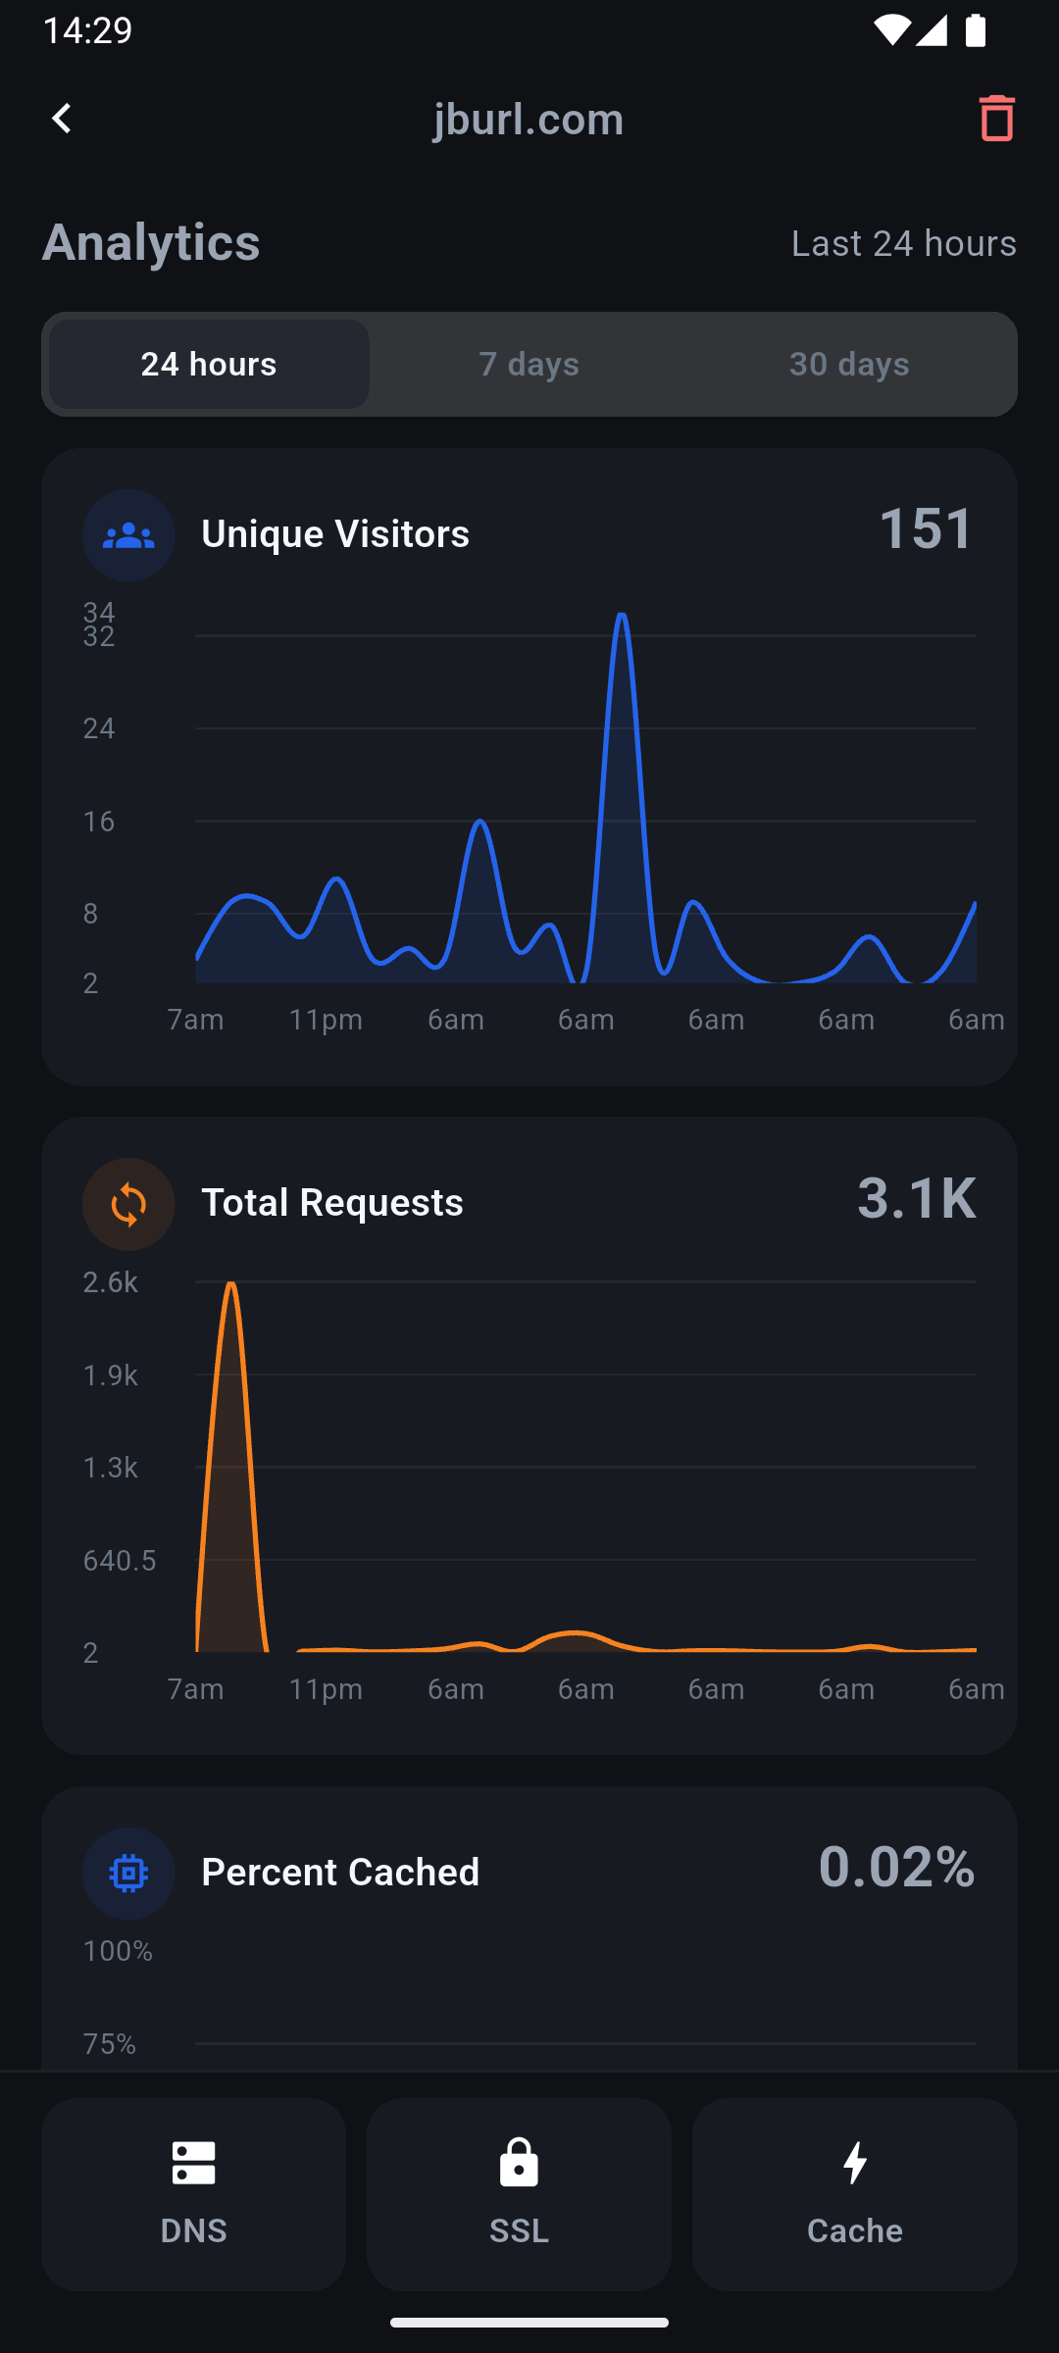The image size is (1059, 2353).
Task: Tap the Total Requests title
Action: coord(332,1203)
